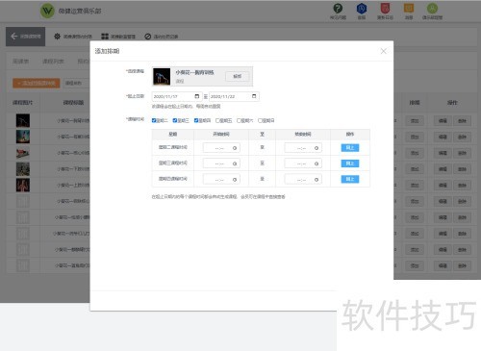This screenshot has width=481, height=351.
Task: Click 删除 button in last course row
Action: coord(462,265)
